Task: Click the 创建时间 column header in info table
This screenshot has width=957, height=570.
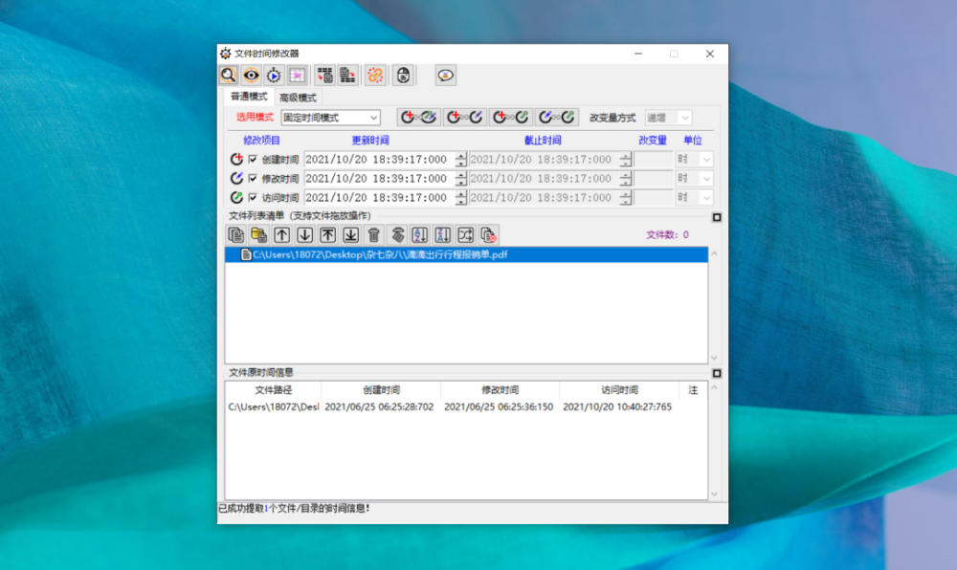Action: click(381, 389)
